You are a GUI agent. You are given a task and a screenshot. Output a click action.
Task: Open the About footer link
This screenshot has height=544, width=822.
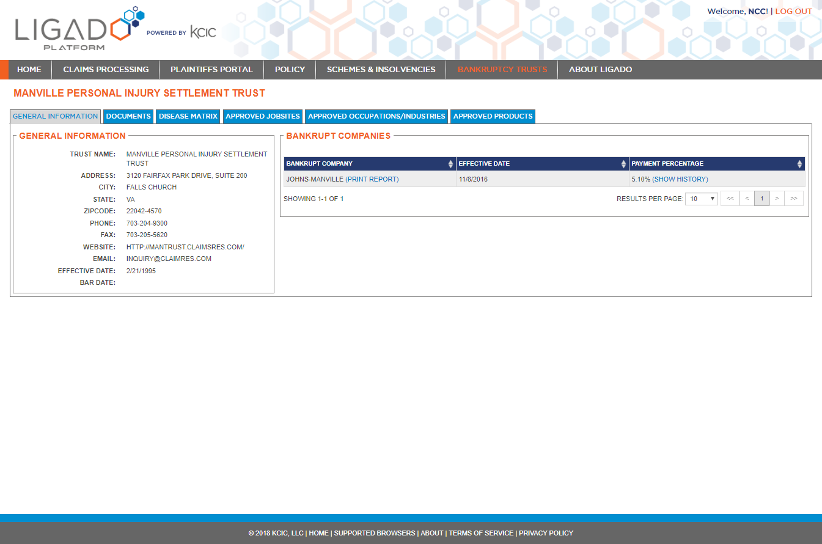[x=432, y=533]
